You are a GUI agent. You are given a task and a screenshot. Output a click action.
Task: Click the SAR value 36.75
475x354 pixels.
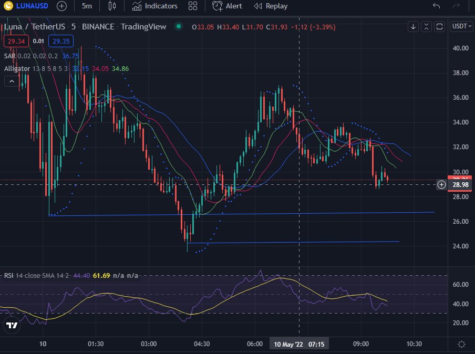click(x=70, y=56)
